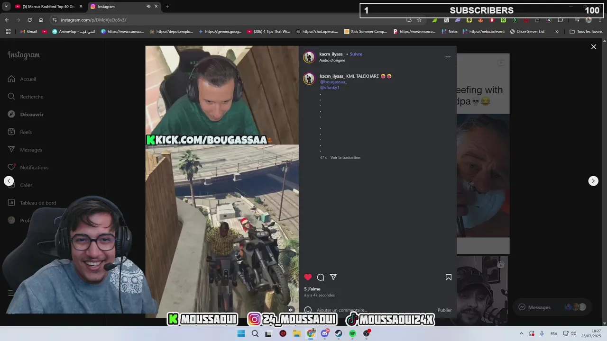The width and height of the screenshot is (607, 341).
Task: Open the Kids Summer Camp bookmark
Action: 366,32
